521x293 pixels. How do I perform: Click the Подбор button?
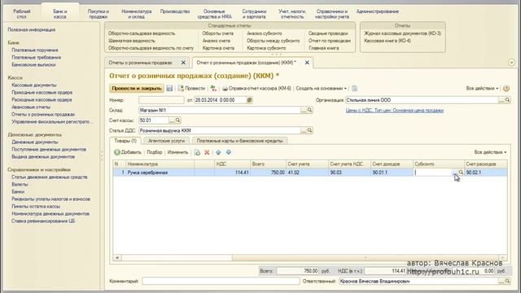coord(155,152)
